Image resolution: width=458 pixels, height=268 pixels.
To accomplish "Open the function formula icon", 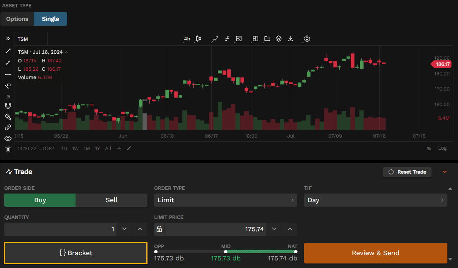I will point(227,39).
